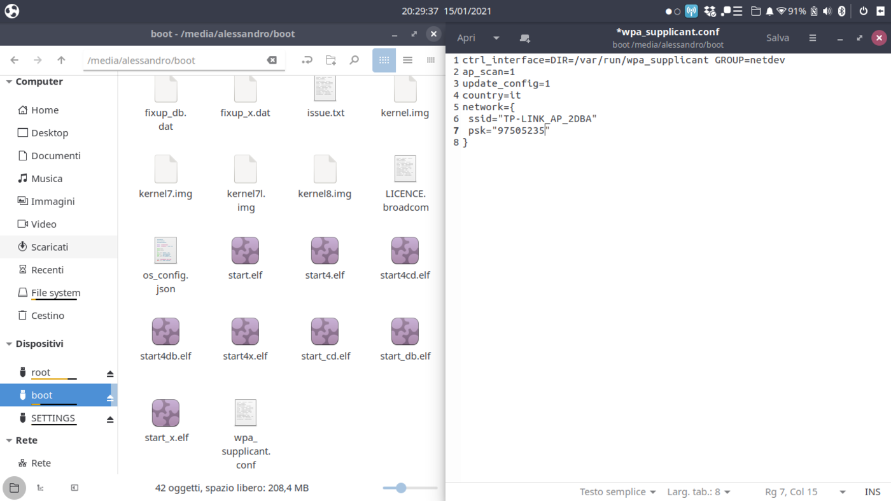Open the power menu in the top panel
This screenshot has width=891, height=501.
(x=863, y=10)
